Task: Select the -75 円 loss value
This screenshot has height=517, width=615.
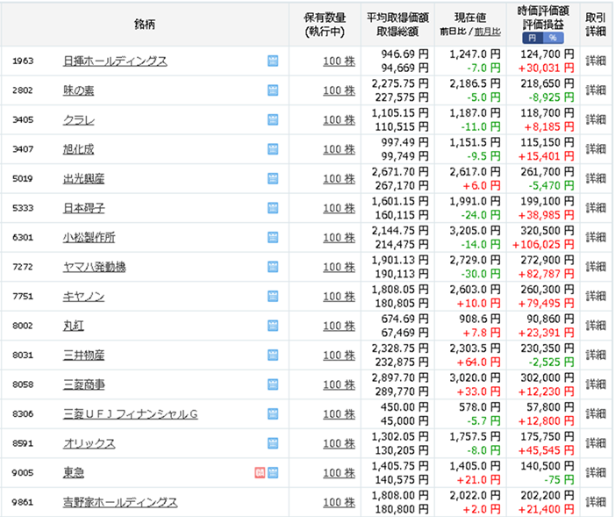Action: 559,480
